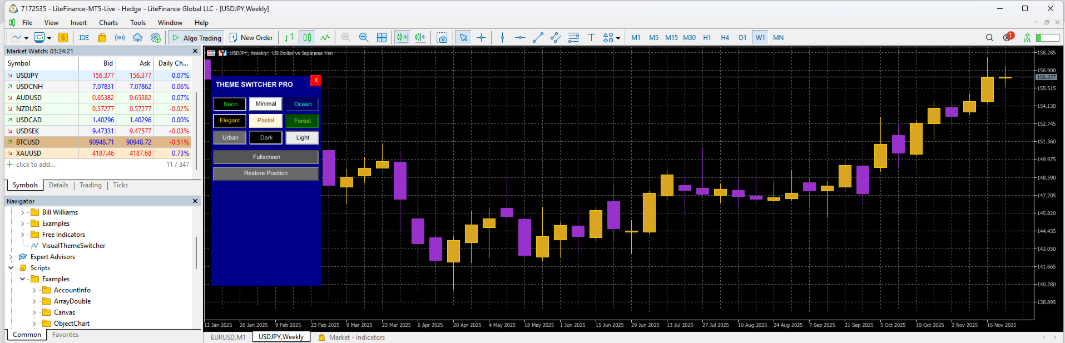This screenshot has height=343, width=1065.
Task: Open the Tools menu
Action: [138, 23]
